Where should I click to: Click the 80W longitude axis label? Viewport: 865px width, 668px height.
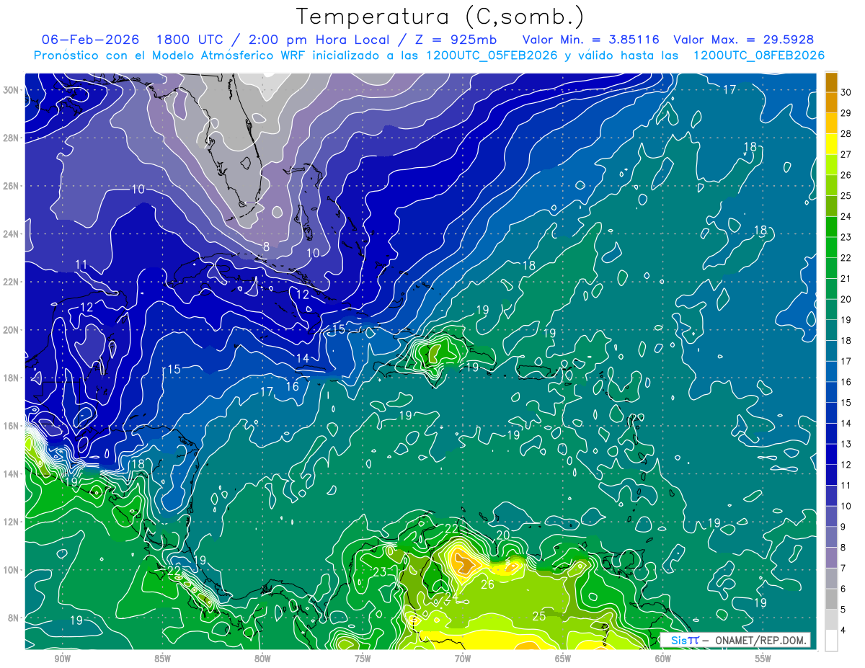(x=262, y=659)
